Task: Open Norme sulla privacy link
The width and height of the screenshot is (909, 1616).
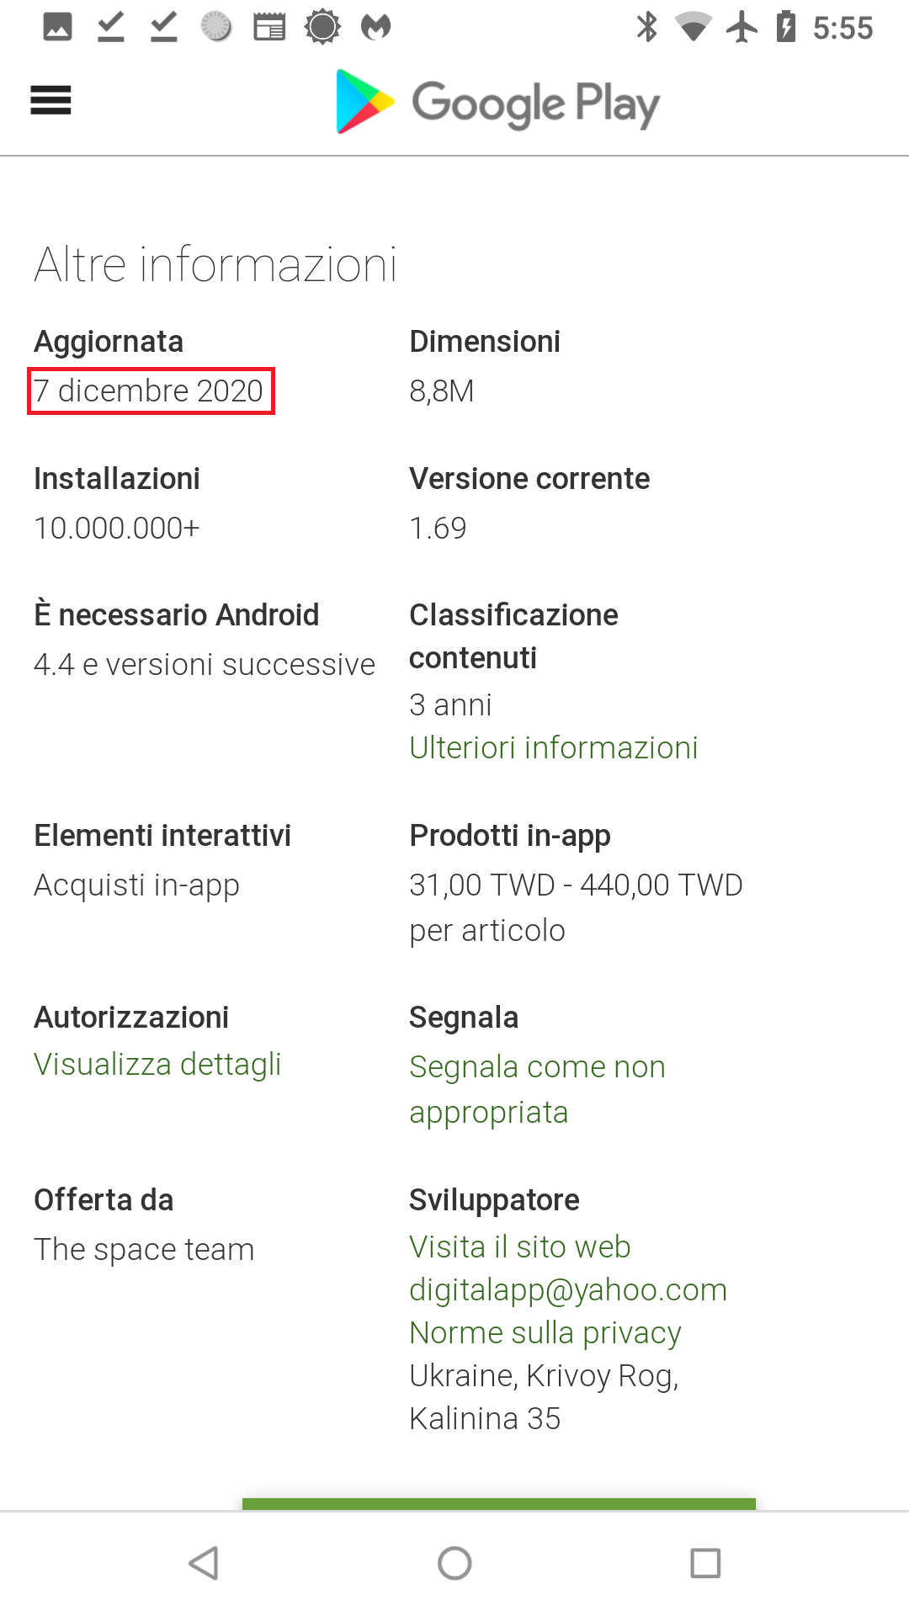Action: (x=545, y=1332)
